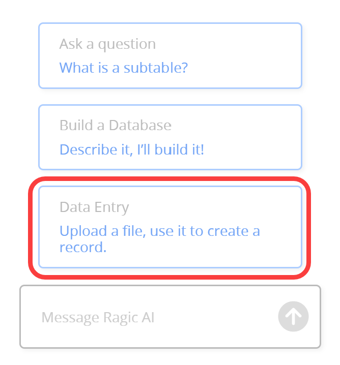This screenshot has width=340, height=365.
Task: Click the placeholder text "Message Ragic AI"
Action: pos(98,318)
